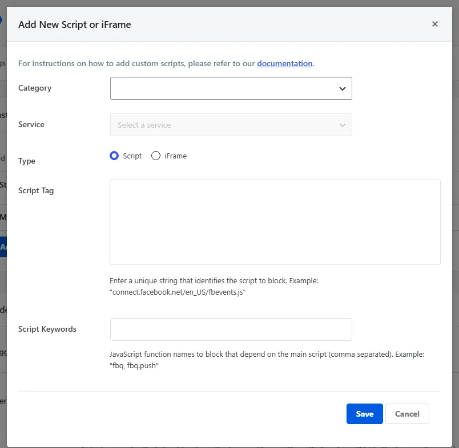Click the Script Keywords label
Image resolution: width=459 pixels, height=448 pixels.
pos(47,329)
